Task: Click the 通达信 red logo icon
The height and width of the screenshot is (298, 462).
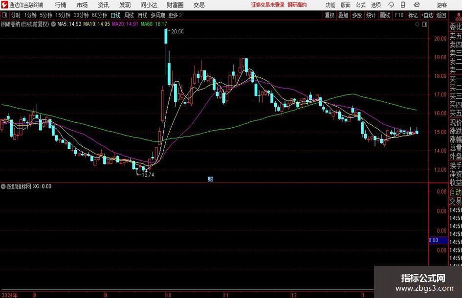Action: tap(4, 5)
